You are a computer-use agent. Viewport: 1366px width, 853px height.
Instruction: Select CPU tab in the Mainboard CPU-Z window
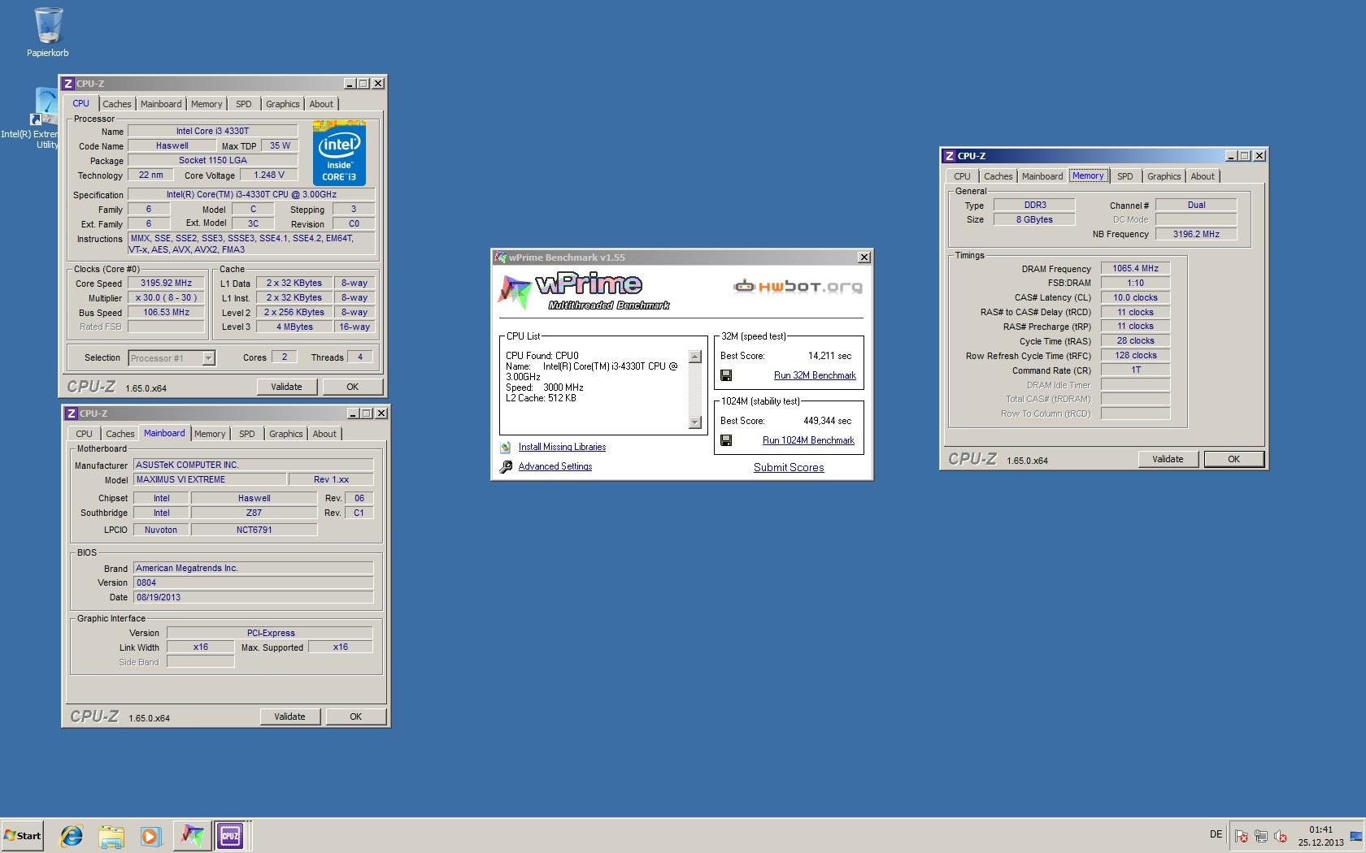85,434
